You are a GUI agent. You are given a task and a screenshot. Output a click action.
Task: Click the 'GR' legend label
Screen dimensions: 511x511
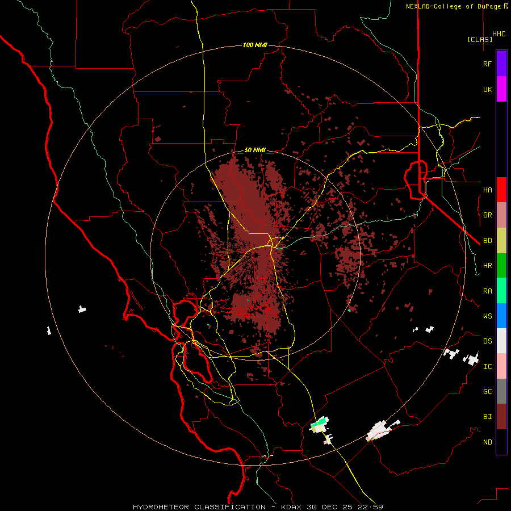tap(487, 215)
